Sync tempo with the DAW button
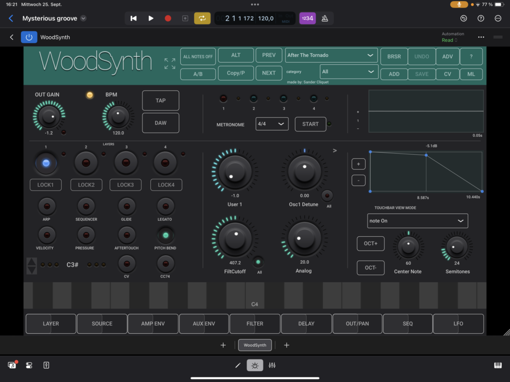 click(160, 123)
